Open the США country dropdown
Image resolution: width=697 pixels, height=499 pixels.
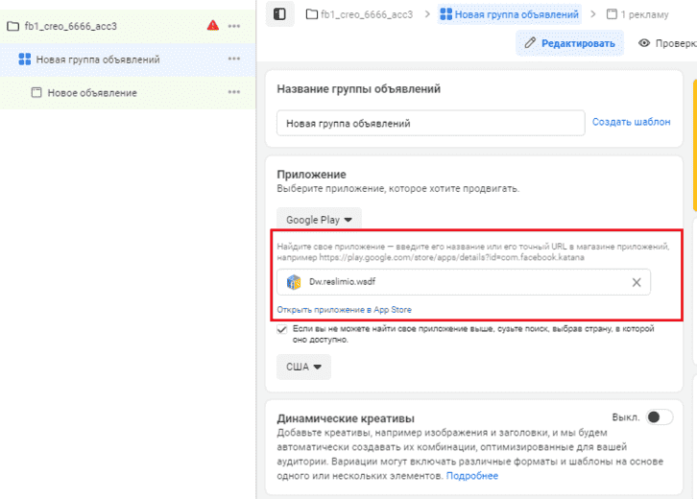(x=303, y=367)
